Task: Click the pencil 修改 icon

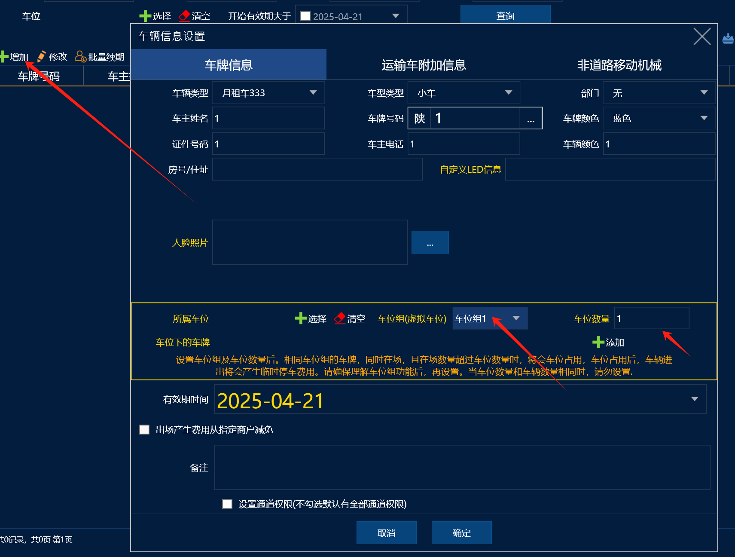Action: [42, 56]
